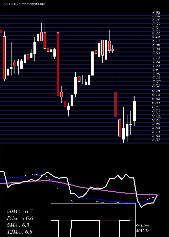The width and height of the screenshot is (169, 237).
Task: Click the <<Live MACD label
Action: (142, 228)
